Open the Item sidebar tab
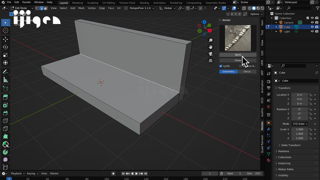The image size is (320, 180). tap(262, 22)
